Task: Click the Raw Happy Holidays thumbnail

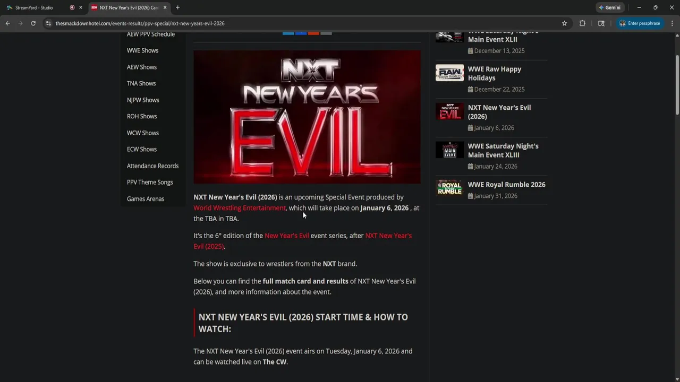Action: coord(449,73)
